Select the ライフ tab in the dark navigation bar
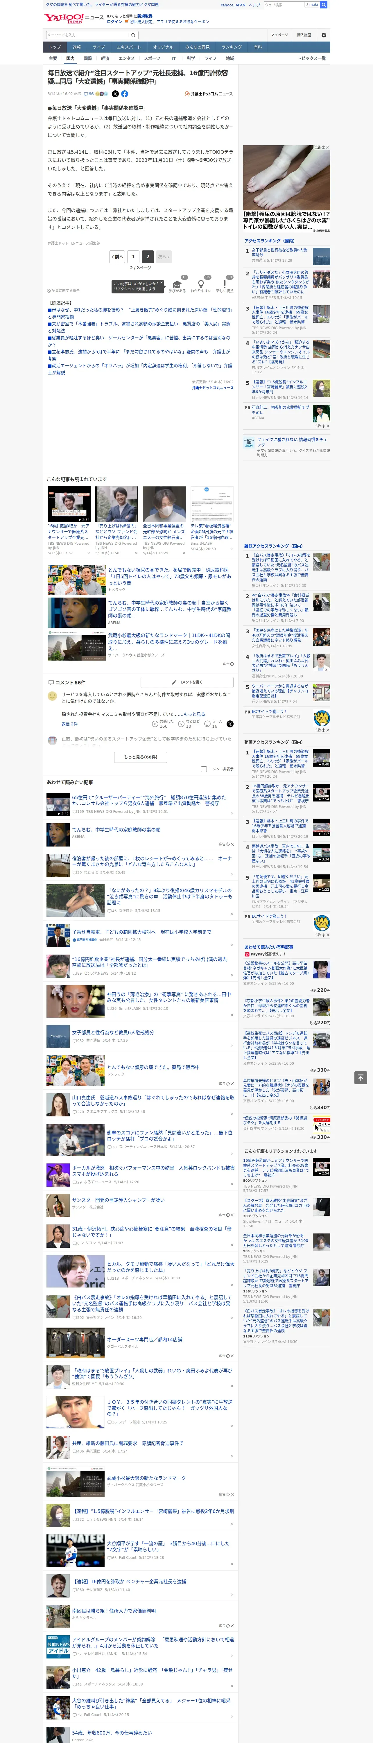The width and height of the screenshot is (373, 1743). (x=99, y=47)
